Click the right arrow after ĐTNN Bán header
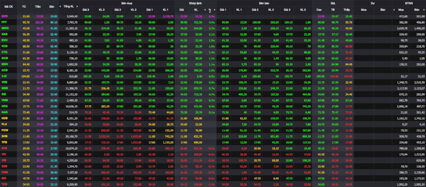Image resolution: width=426 pixels, height=187 pixels. (x=424, y=10)
